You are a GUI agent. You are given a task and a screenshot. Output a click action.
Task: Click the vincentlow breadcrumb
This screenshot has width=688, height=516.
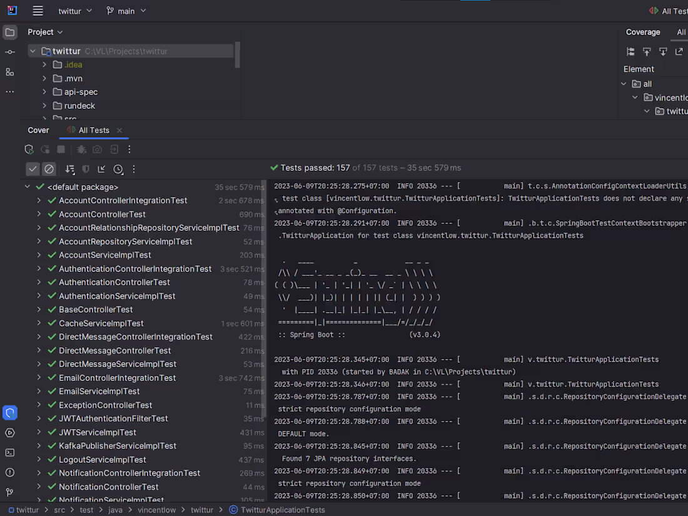pos(156,510)
